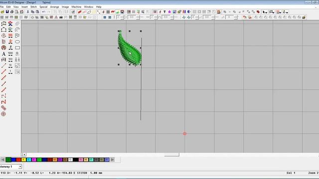Open the View menu
Image resolution: width=319 pixels, height=179 pixels.
[16, 6]
